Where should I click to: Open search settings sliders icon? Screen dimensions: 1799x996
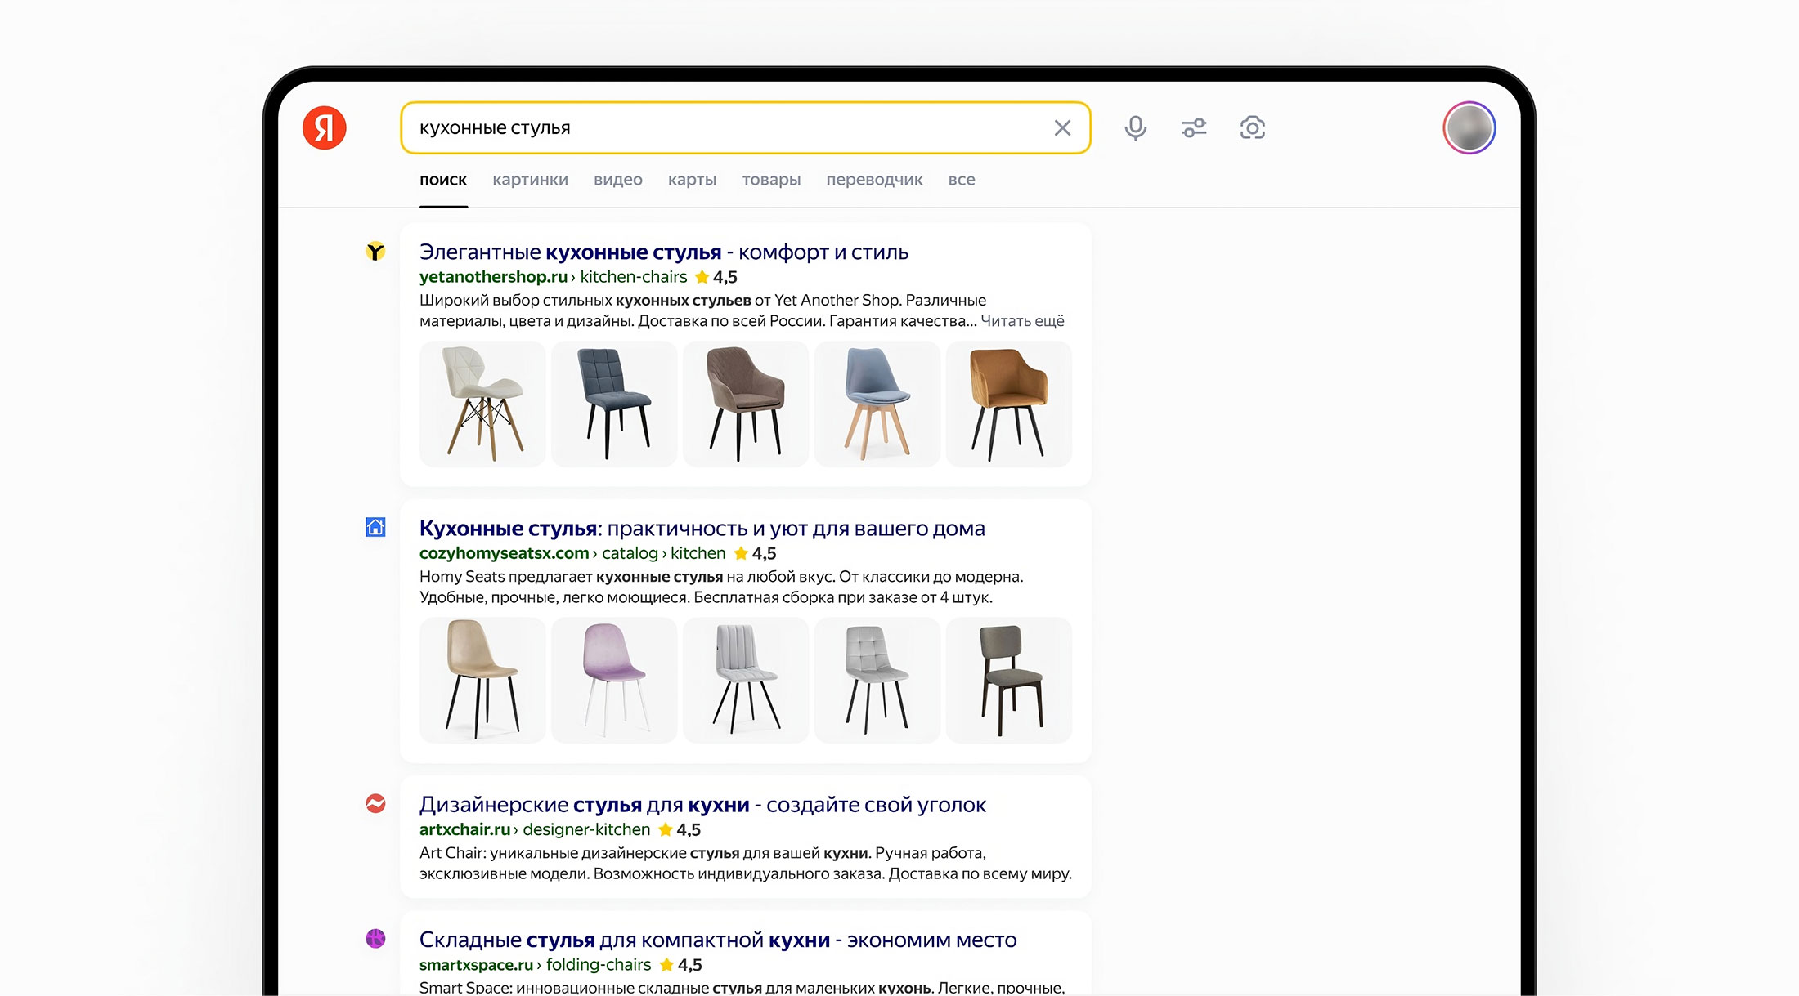coord(1194,128)
